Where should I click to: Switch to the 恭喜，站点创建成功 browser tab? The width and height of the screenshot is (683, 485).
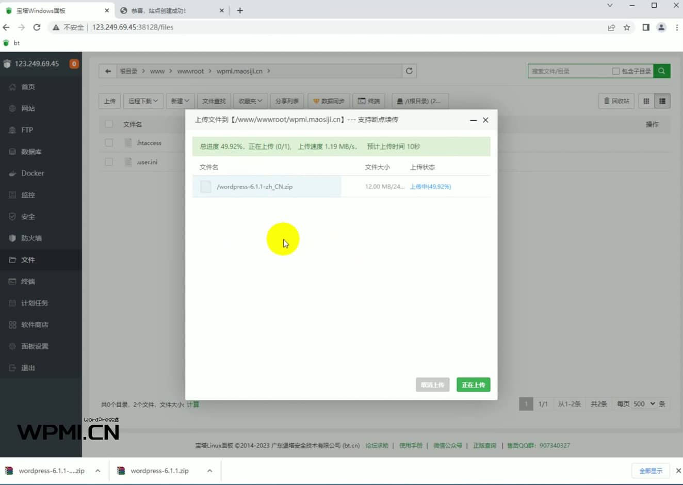160,10
